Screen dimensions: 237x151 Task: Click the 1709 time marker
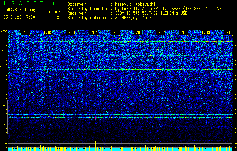tap(206, 32)
